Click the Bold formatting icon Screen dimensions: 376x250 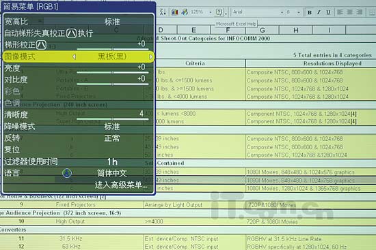(x=310, y=12)
